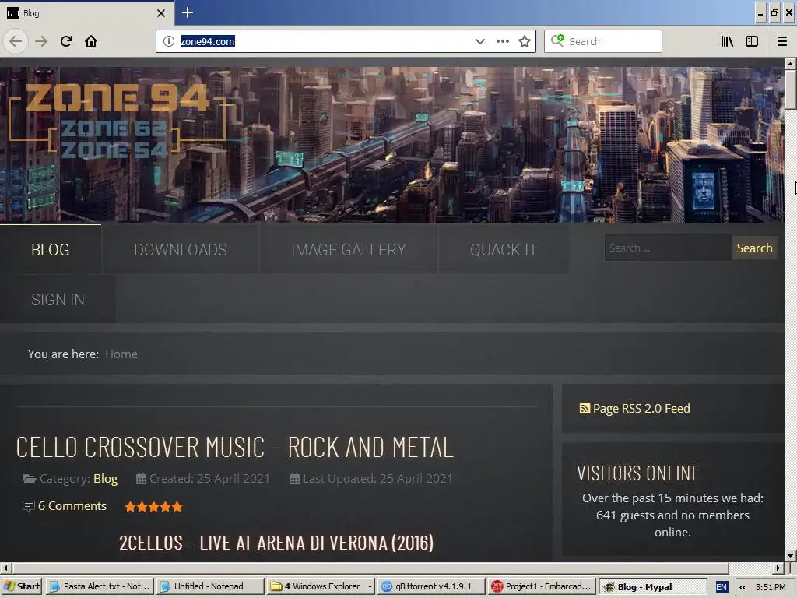Open the QUACK IT menu item

tap(504, 249)
